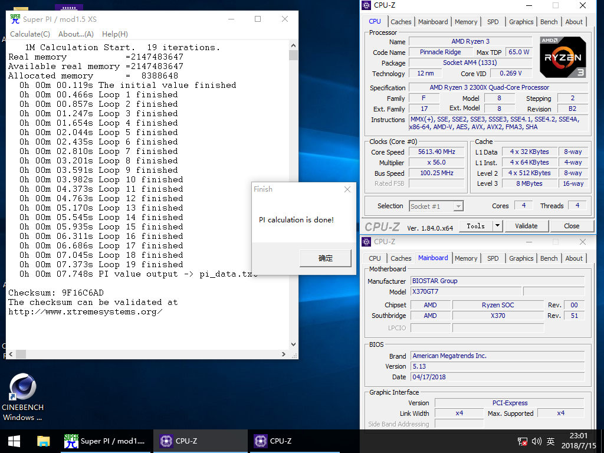Screen dimensions: 604x453
Task: Open the network status tray icon
Action: click(x=523, y=441)
